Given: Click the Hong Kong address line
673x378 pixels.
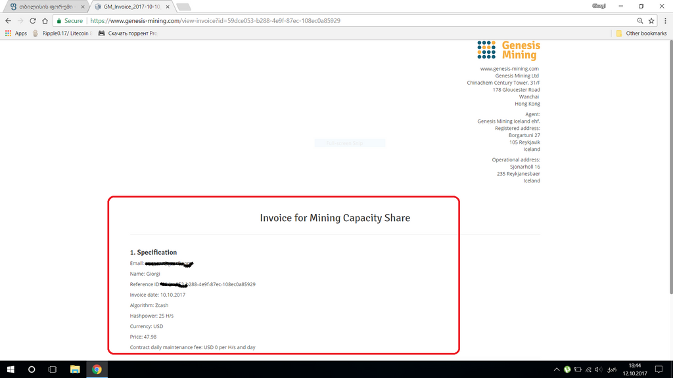Looking at the screenshot, I should [x=528, y=104].
